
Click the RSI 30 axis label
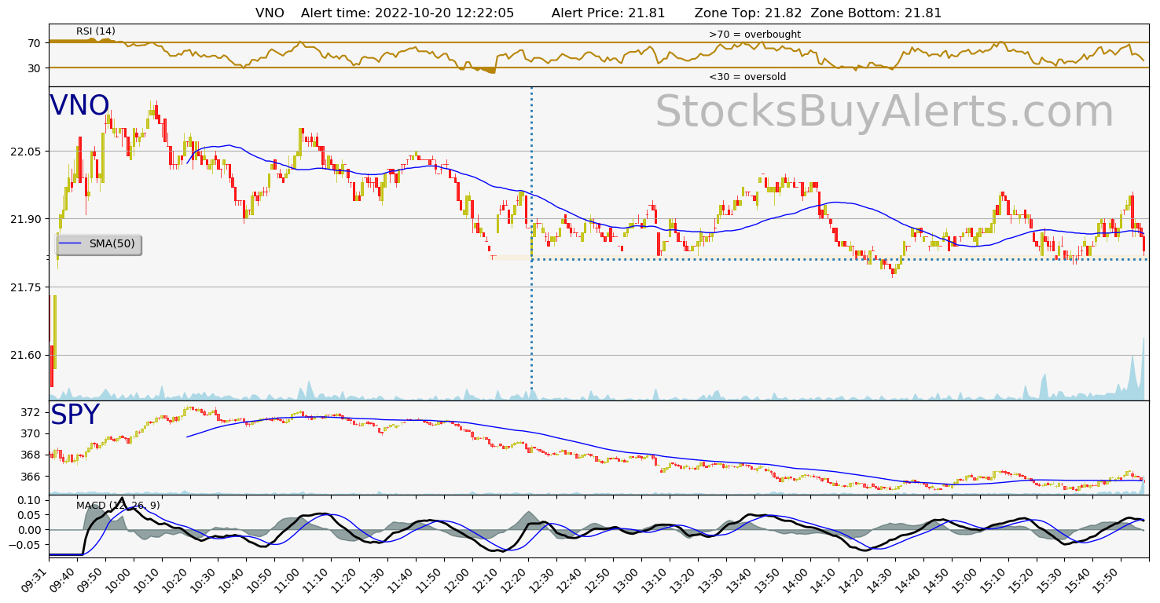(35, 68)
